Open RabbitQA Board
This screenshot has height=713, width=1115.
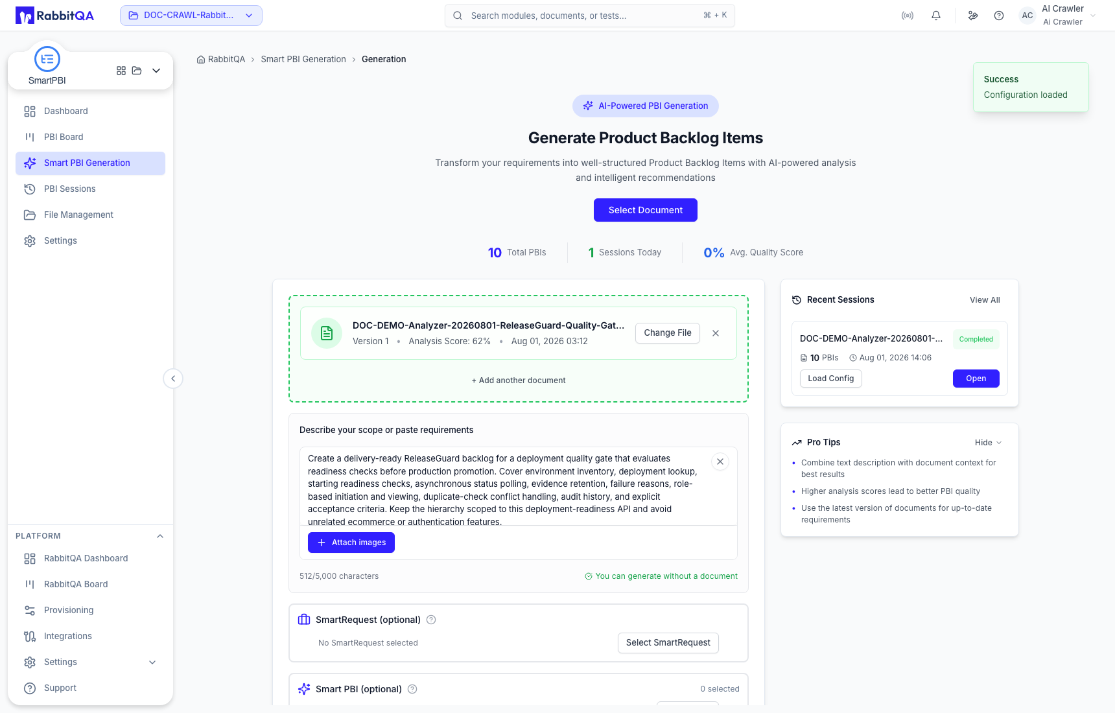[x=90, y=585]
